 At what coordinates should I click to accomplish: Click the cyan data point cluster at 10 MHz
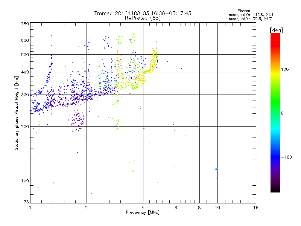tap(216, 169)
